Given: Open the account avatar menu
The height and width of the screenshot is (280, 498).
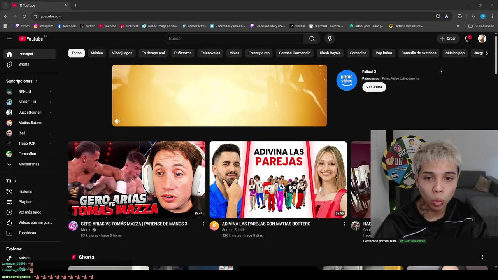Looking at the screenshot, I should click(x=482, y=38).
